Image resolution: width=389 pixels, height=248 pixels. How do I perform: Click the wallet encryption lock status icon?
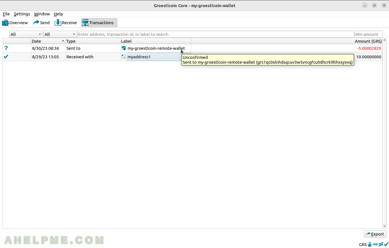[x=370, y=244]
